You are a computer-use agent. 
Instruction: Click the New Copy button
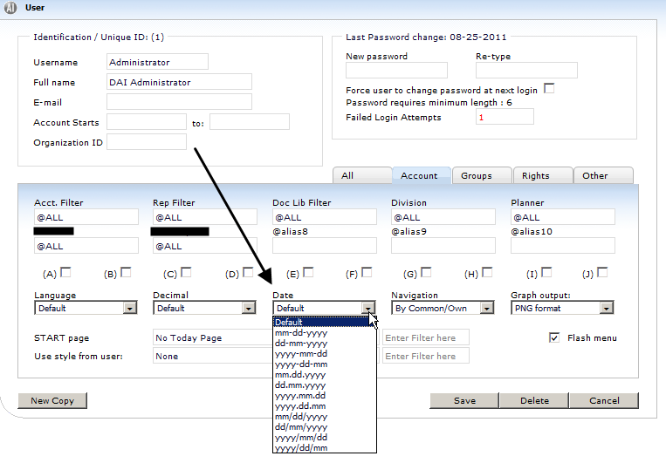coord(52,401)
